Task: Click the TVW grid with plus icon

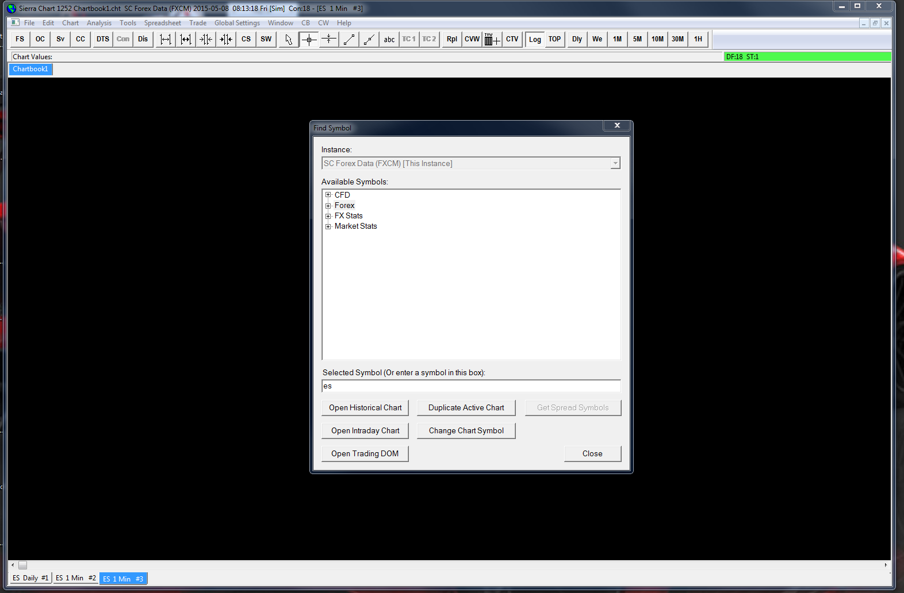Action: (x=492, y=39)
